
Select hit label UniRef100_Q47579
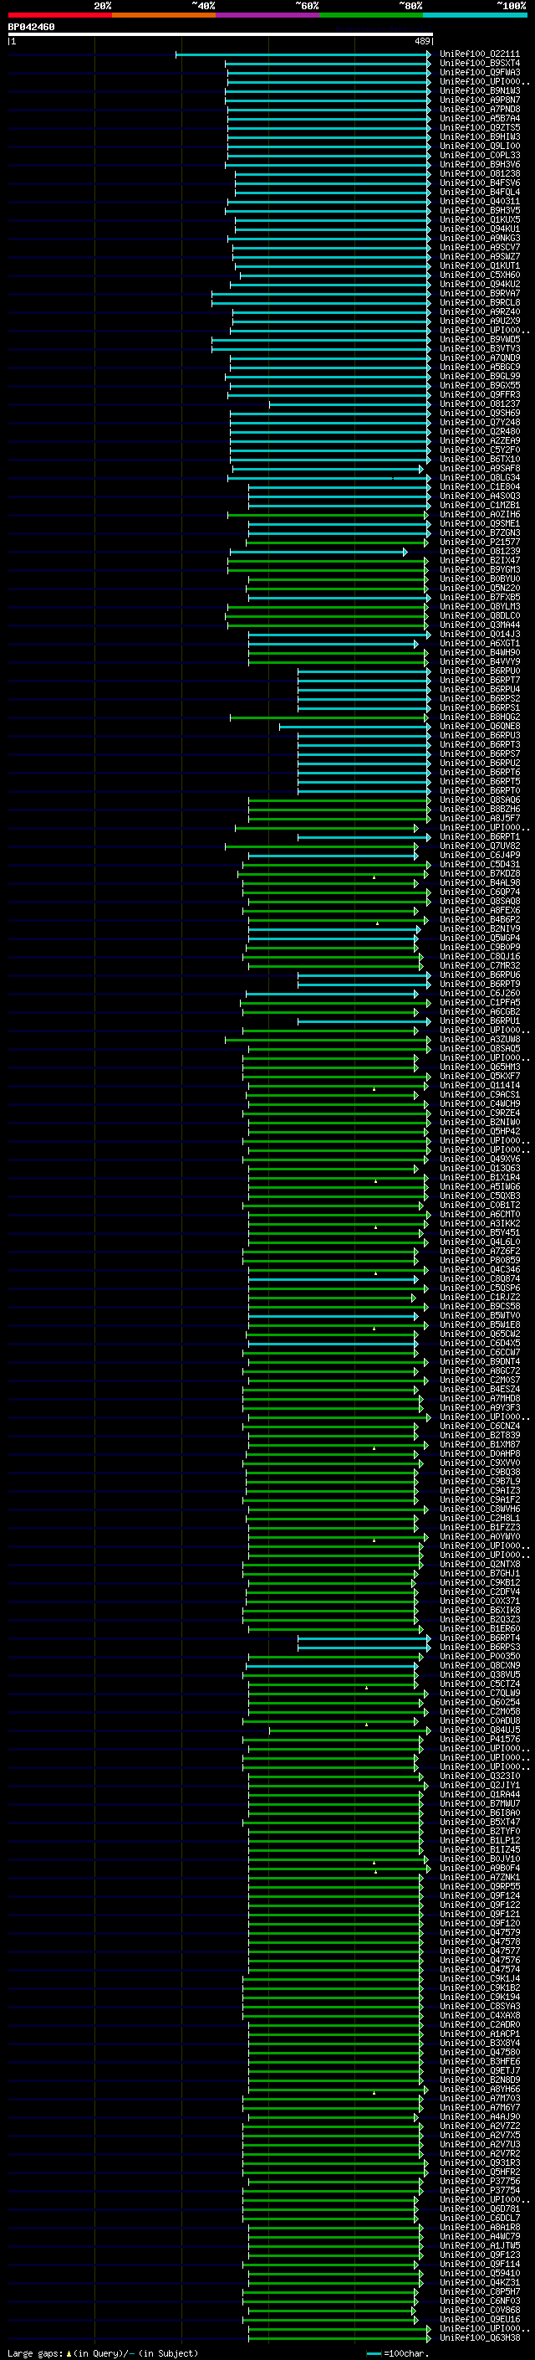pyautogui.click(x=479, y=1932)
